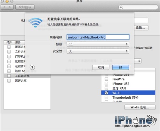160x131 pixels.
Task: Select the 蓝牙 PAN list entry
Action: point(128,88)
